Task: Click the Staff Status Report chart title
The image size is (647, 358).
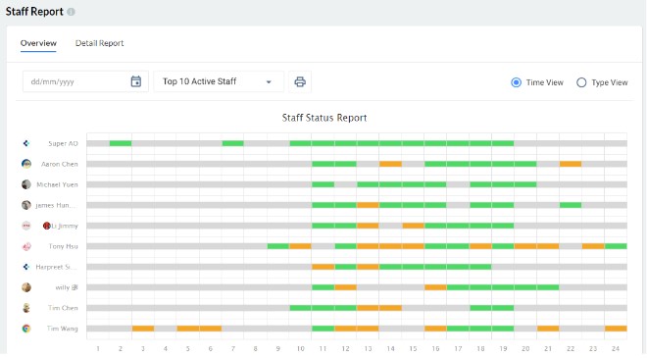Action: tap(324, 118)
